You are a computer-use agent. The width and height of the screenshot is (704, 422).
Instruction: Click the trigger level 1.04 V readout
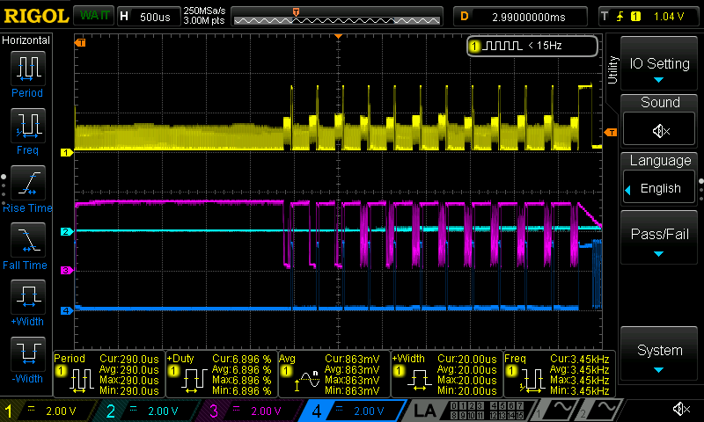click(669, 17)
